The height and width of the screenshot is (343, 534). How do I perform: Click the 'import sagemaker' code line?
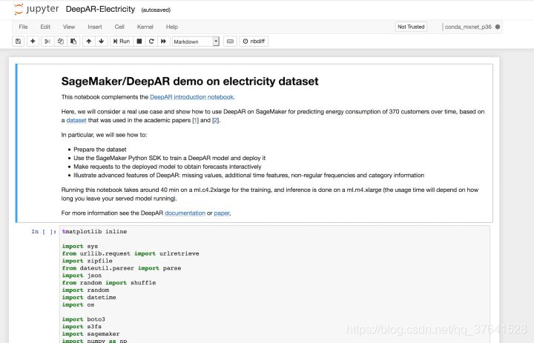[90, 334]
